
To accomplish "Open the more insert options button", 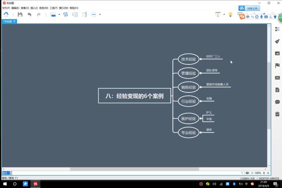I will (94, 14).
